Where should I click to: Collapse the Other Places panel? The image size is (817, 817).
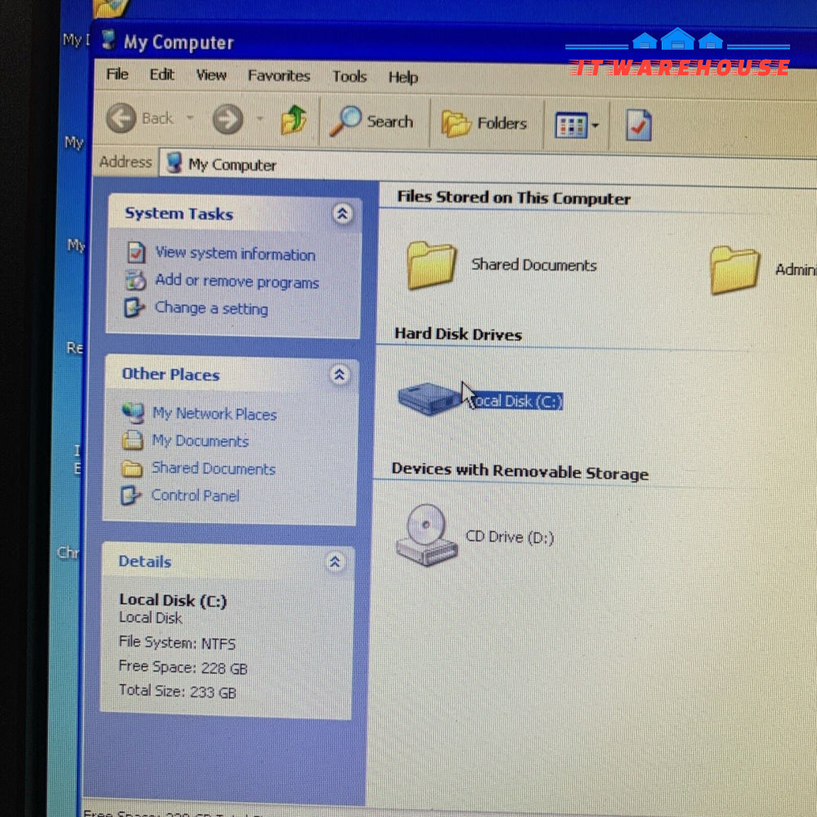pos(340,375)
